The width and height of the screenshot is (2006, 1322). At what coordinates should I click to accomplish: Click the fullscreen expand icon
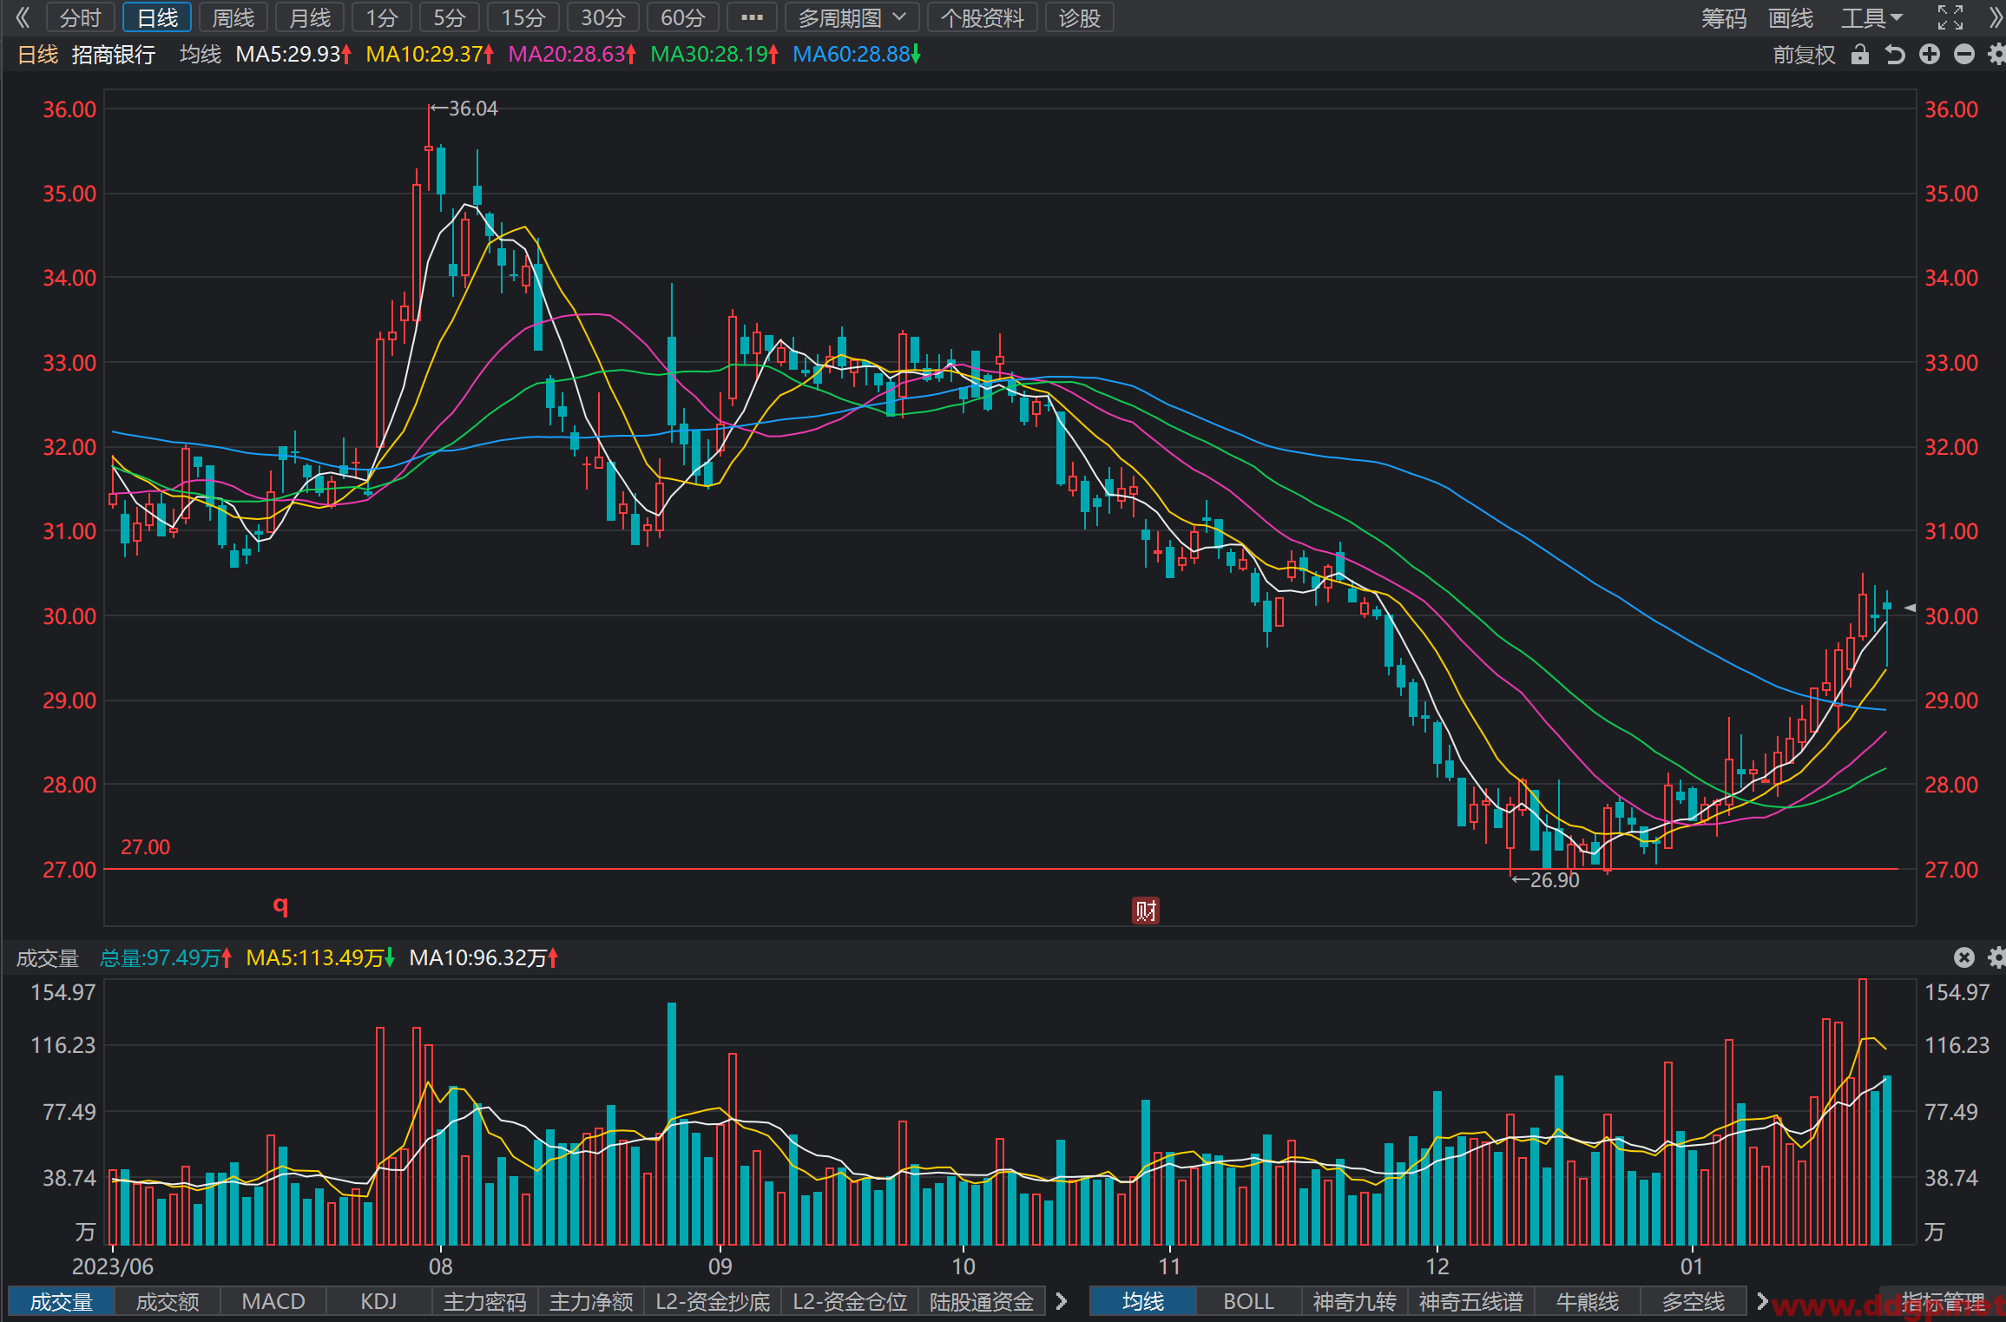click(1950, 17)
